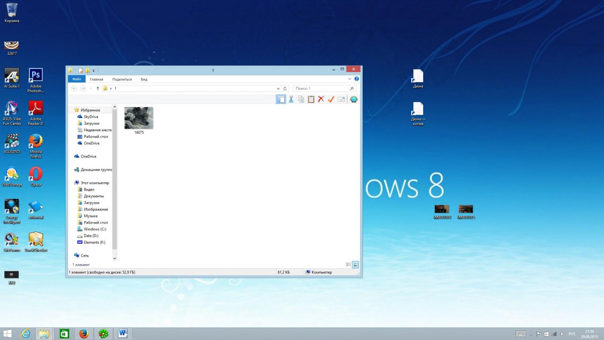Switch to details view in status bar
Screen dimensions: 604x340
(348, 265)
